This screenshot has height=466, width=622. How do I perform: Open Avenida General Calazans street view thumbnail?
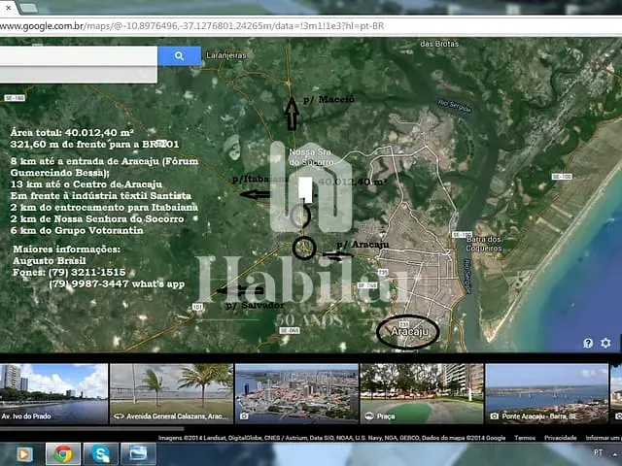click(x=171, y=393)
